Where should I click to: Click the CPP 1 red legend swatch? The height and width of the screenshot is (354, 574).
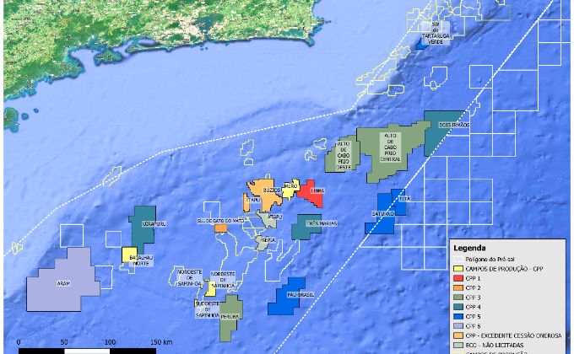pyautogui.click(x=458, y=277)
